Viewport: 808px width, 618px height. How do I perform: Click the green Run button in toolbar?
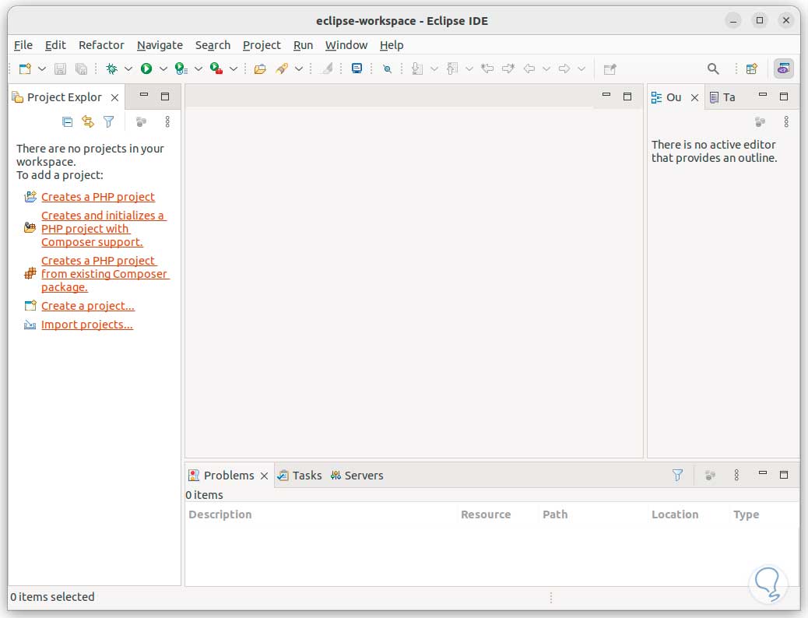146,68
